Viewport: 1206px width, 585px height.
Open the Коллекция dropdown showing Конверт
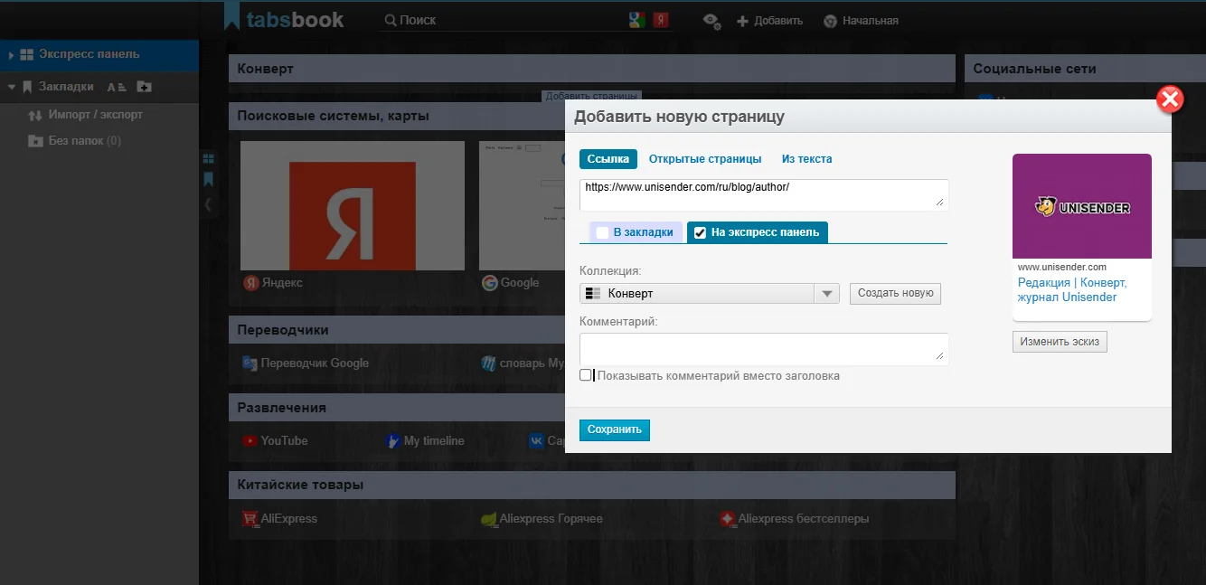click(x=709, y=294)
